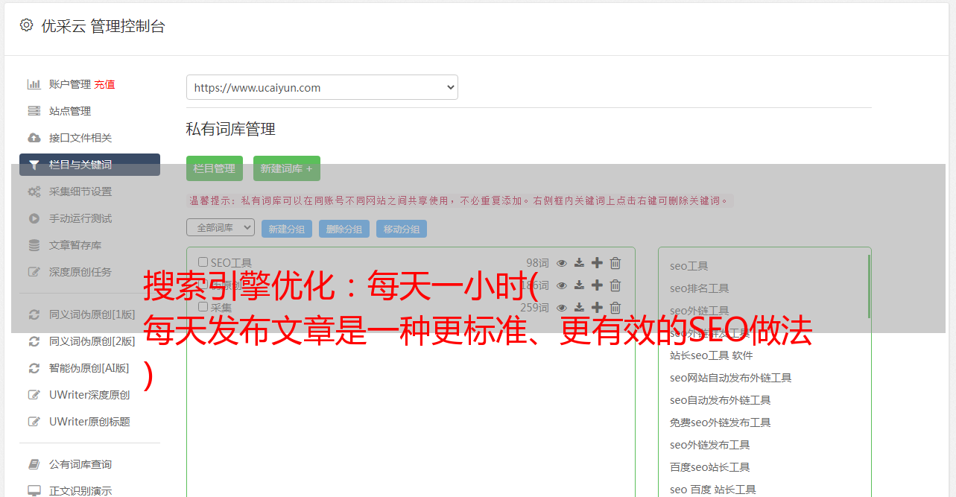Add keywords with SEO工具 row plus icon
The height and width of the screenshot is (497, 956).
click(597, 262)
